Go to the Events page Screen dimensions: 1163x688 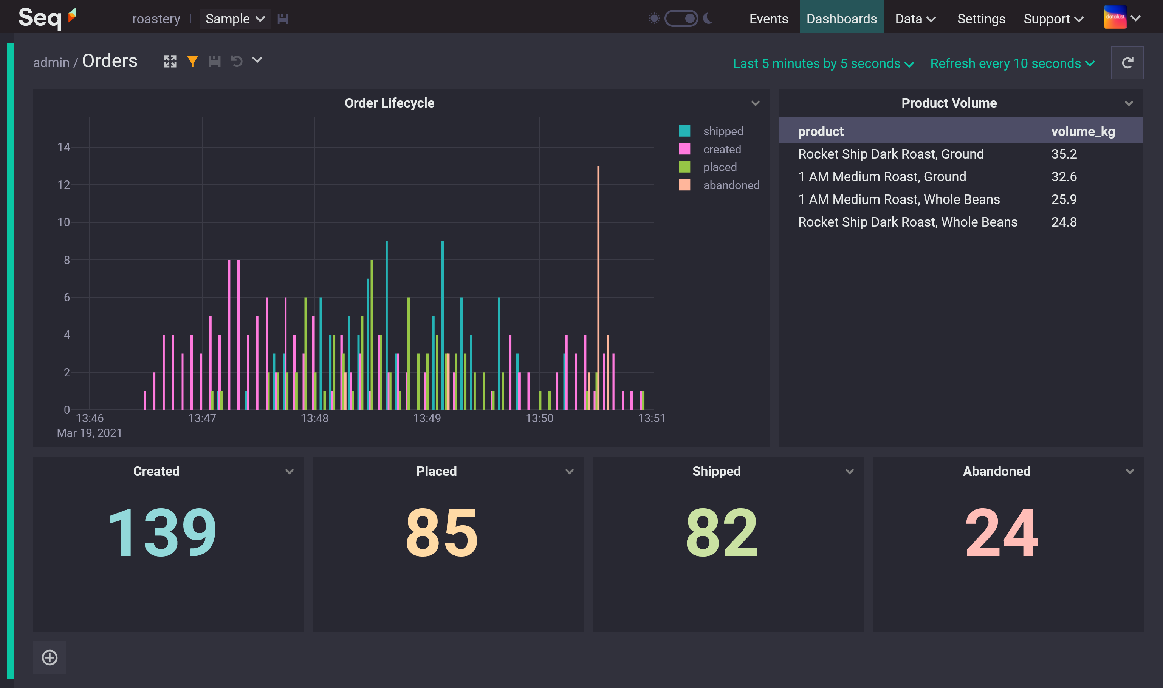coord(768,19)
